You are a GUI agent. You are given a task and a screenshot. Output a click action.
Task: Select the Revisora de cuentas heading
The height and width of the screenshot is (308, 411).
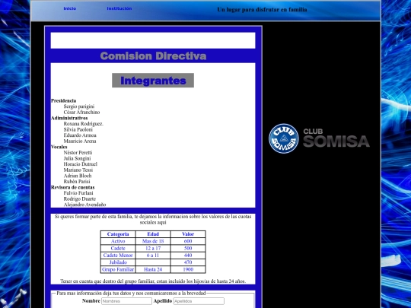pyautogui.click(x=73, y=187)
